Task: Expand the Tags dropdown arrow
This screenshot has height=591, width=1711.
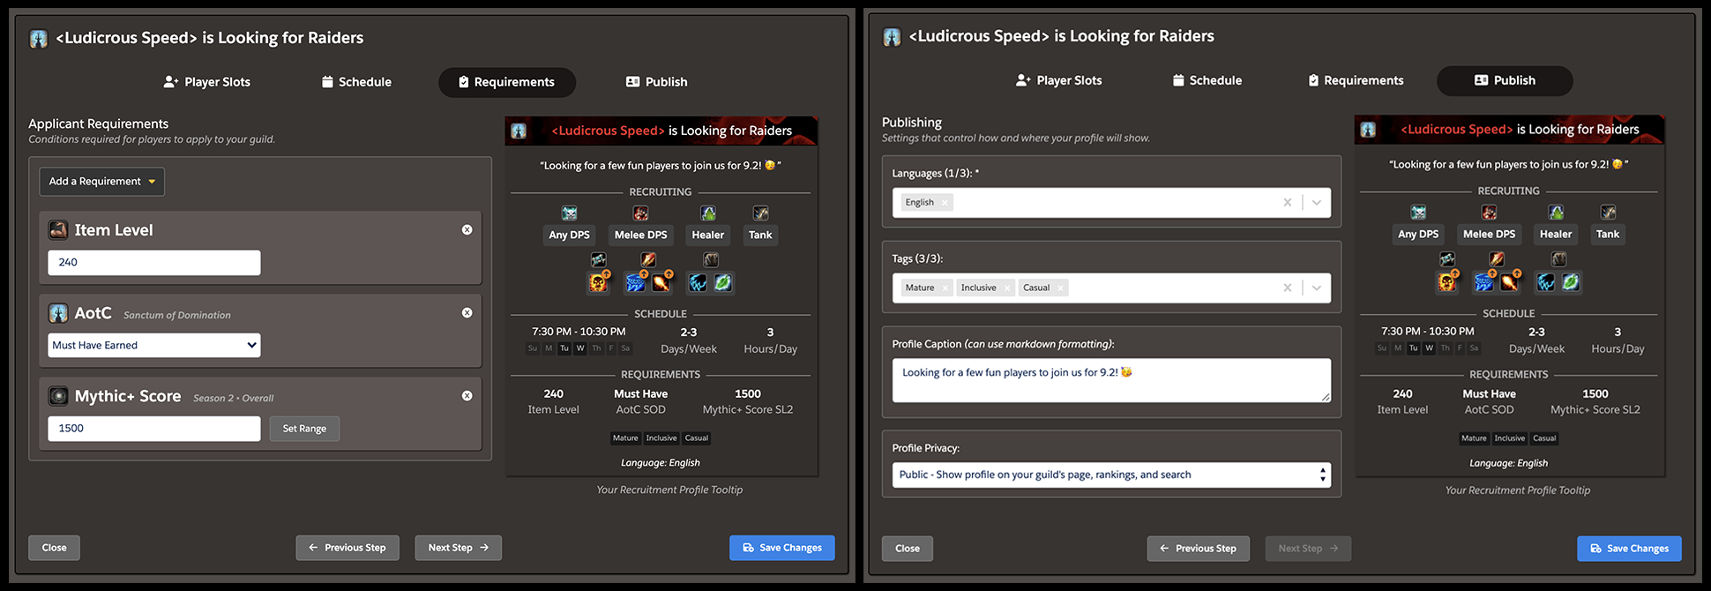Action: point(1317,288)
